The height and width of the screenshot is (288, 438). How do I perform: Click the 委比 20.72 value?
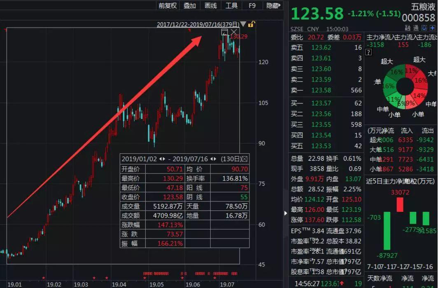(316, 37)
